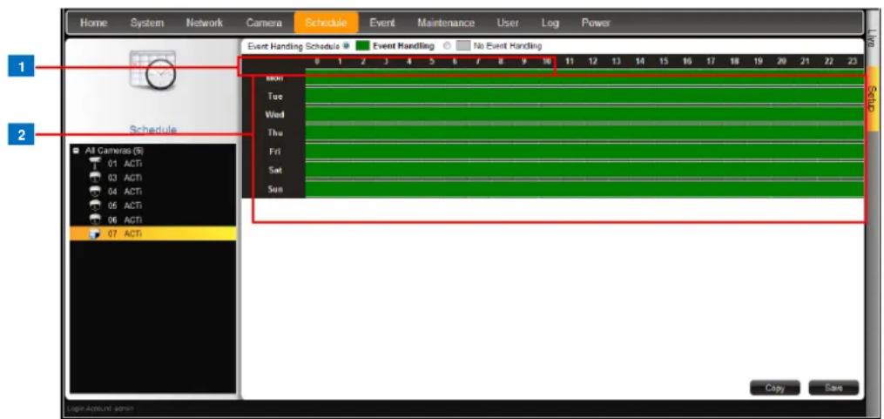884x419 pixels.
Task: Select the 04 ACTi camera label
Action: pos(124,191)
